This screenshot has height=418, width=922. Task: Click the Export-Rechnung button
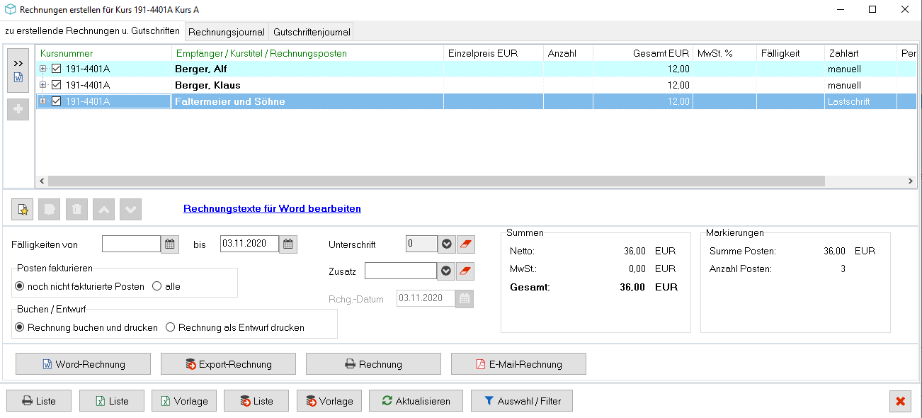pos(228,364)
